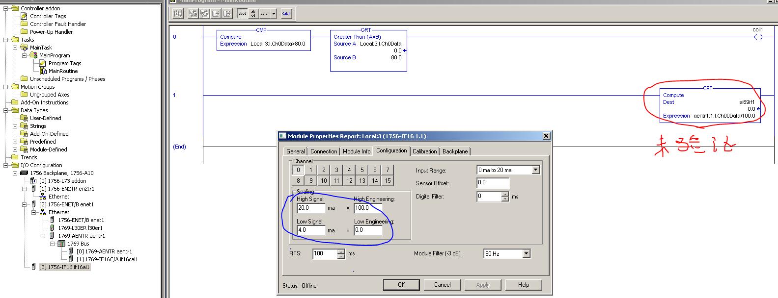Increase the RTS value with up arrow
The image size is (778, 298).
pos(341,251)
